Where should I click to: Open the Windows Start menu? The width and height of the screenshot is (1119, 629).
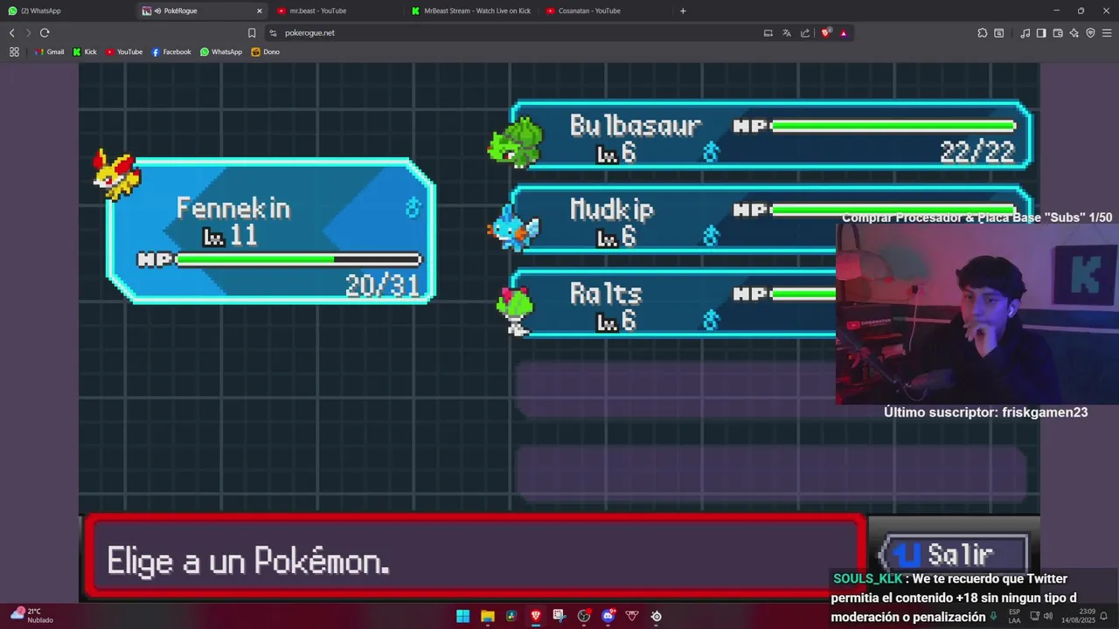pyautogui.click(x=462, y=616)
